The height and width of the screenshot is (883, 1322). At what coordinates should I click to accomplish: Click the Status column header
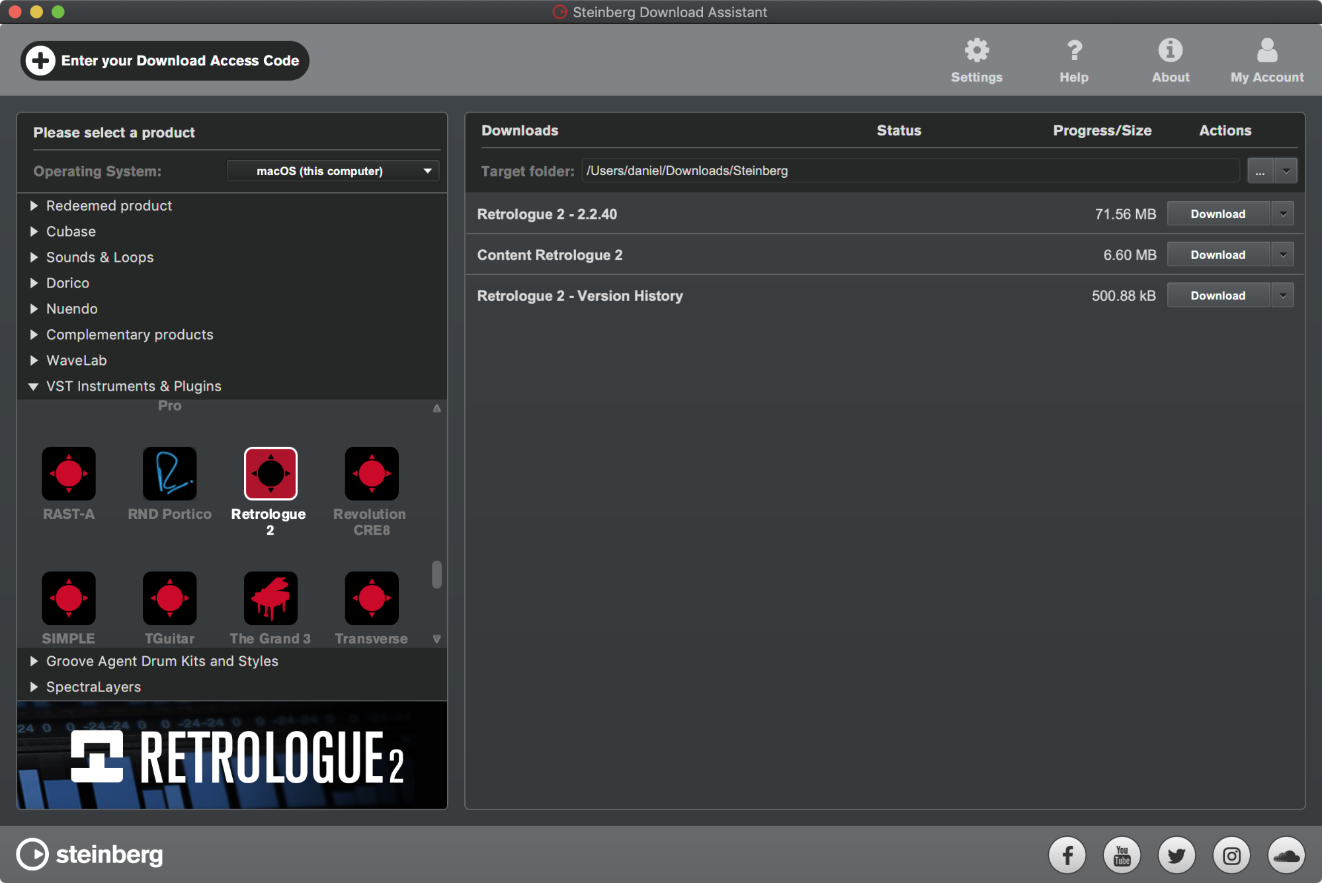coord(899,131)
